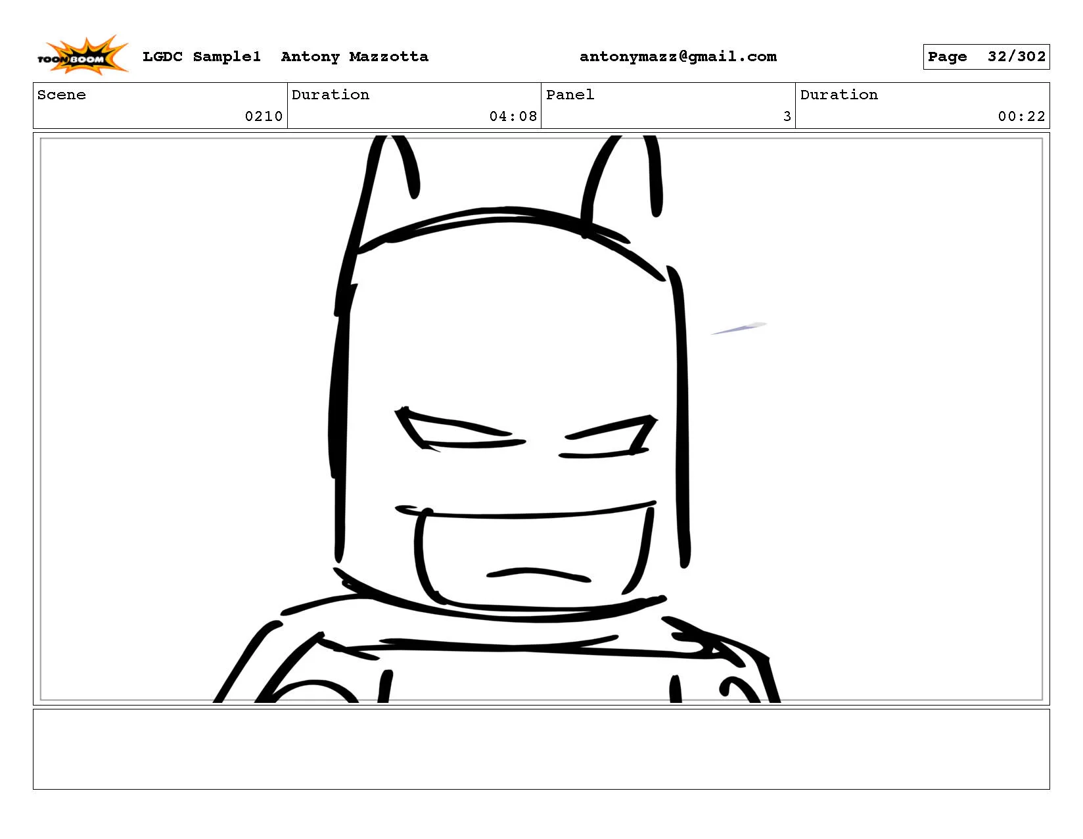Click the 'Panel' header label
Image resolution: width=1083 pixels, height=839 pixels.
[x=570, y=95]
